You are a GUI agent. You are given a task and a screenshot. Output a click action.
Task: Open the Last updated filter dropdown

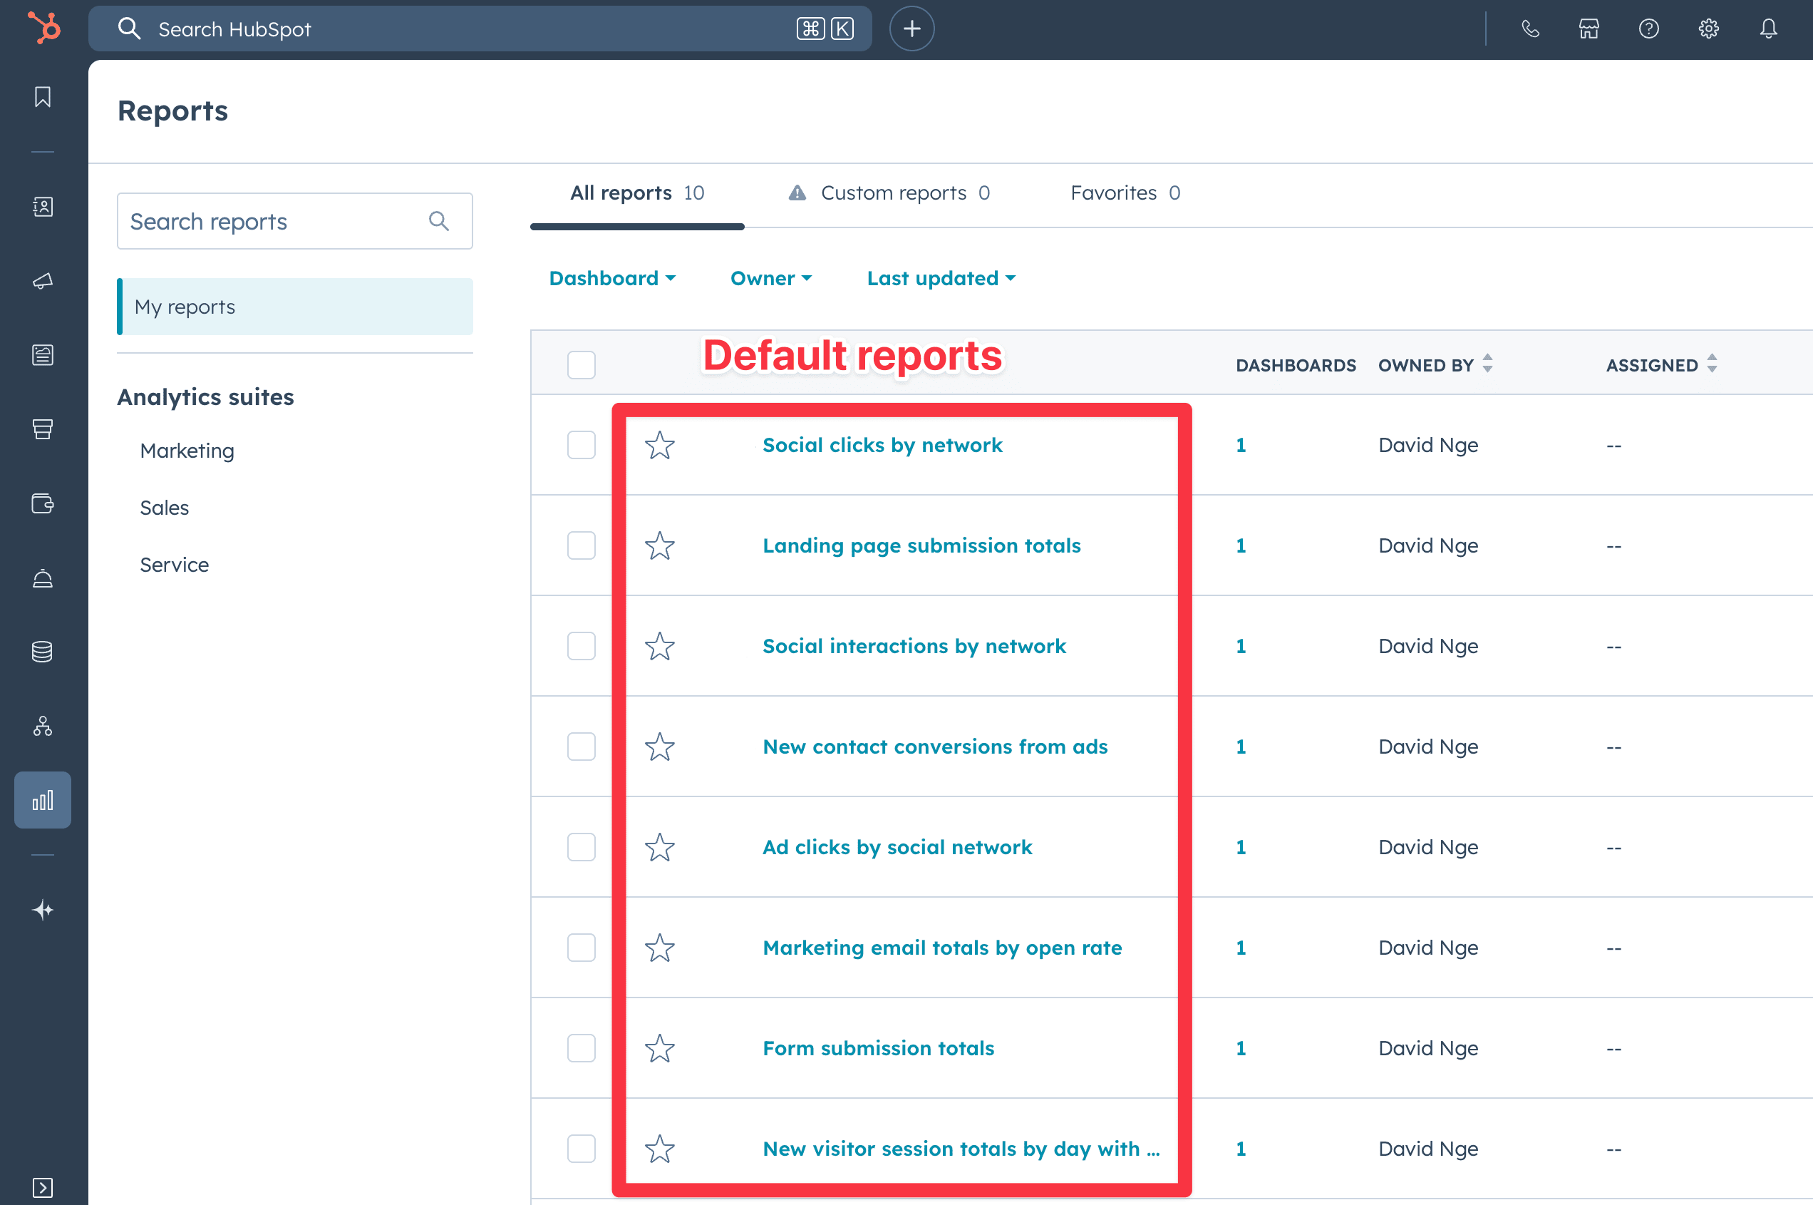click(x=940, y=278)
